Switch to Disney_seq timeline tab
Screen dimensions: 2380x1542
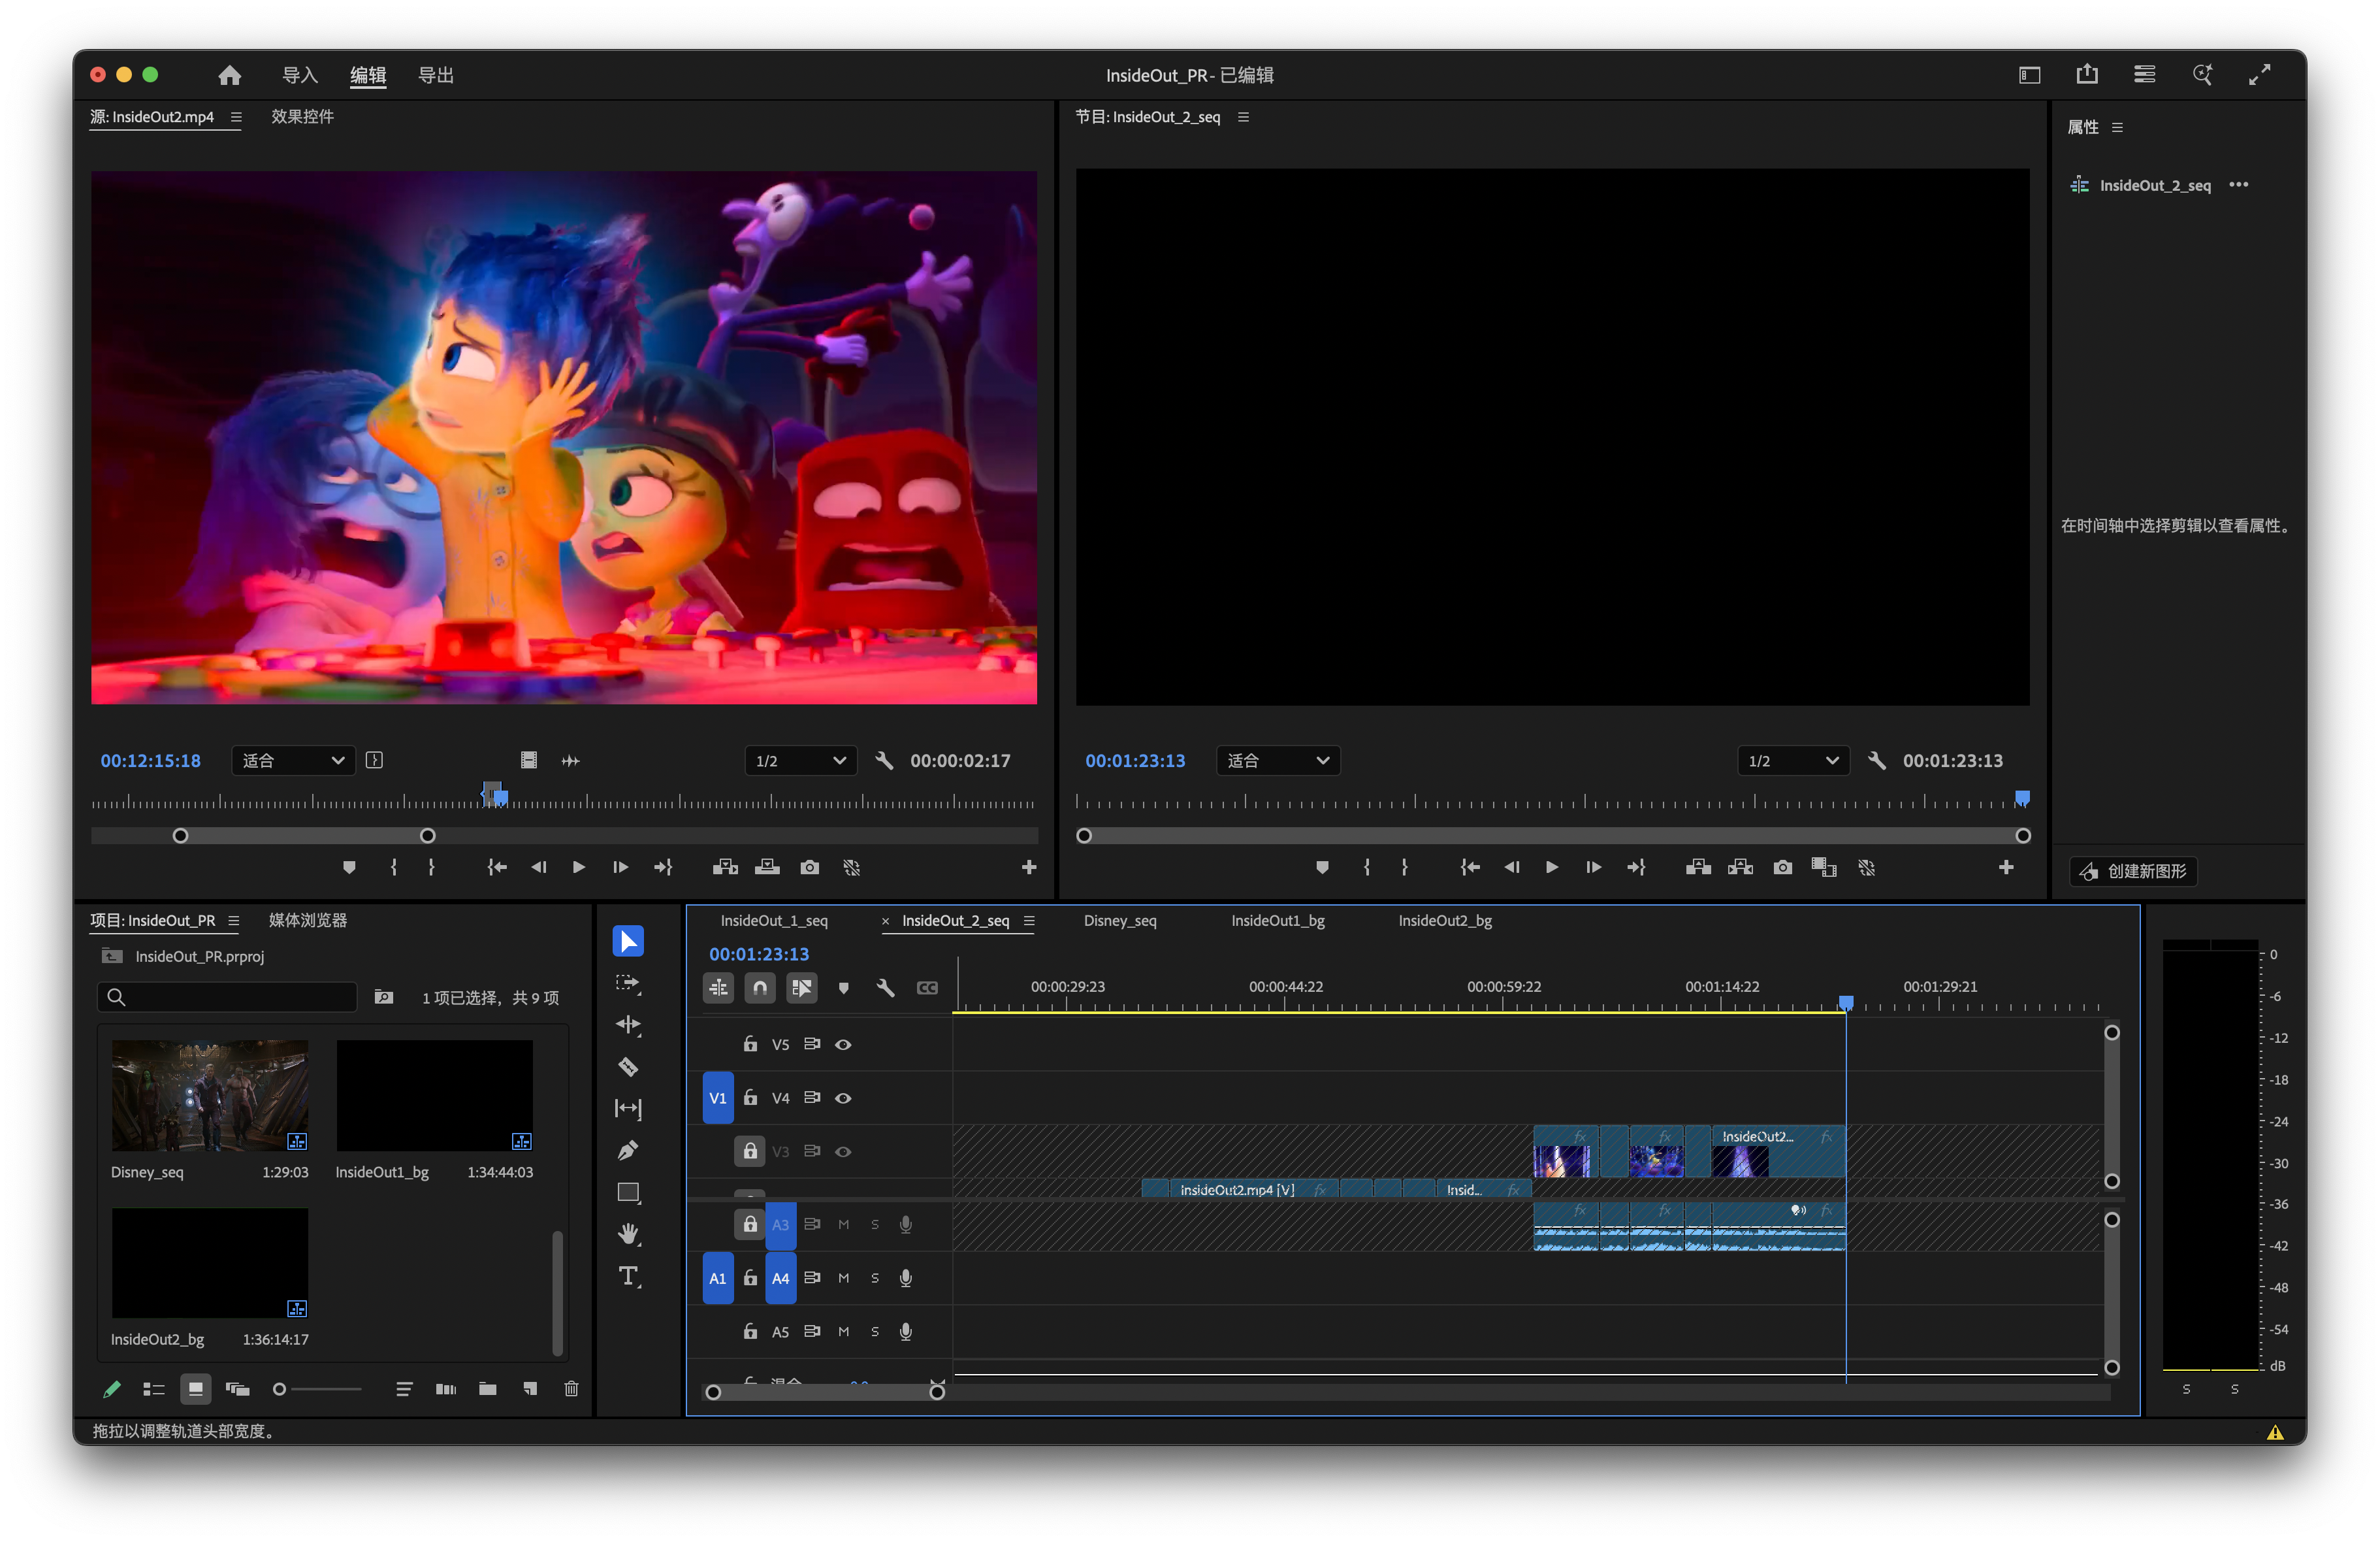(1120, 921)
